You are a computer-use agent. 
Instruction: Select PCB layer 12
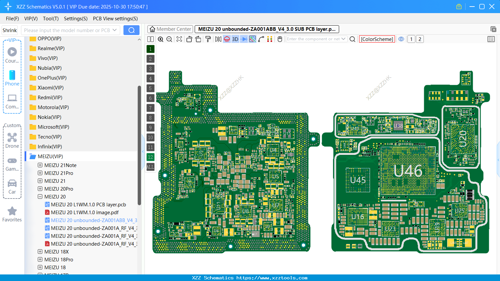(x=150, y=157)
